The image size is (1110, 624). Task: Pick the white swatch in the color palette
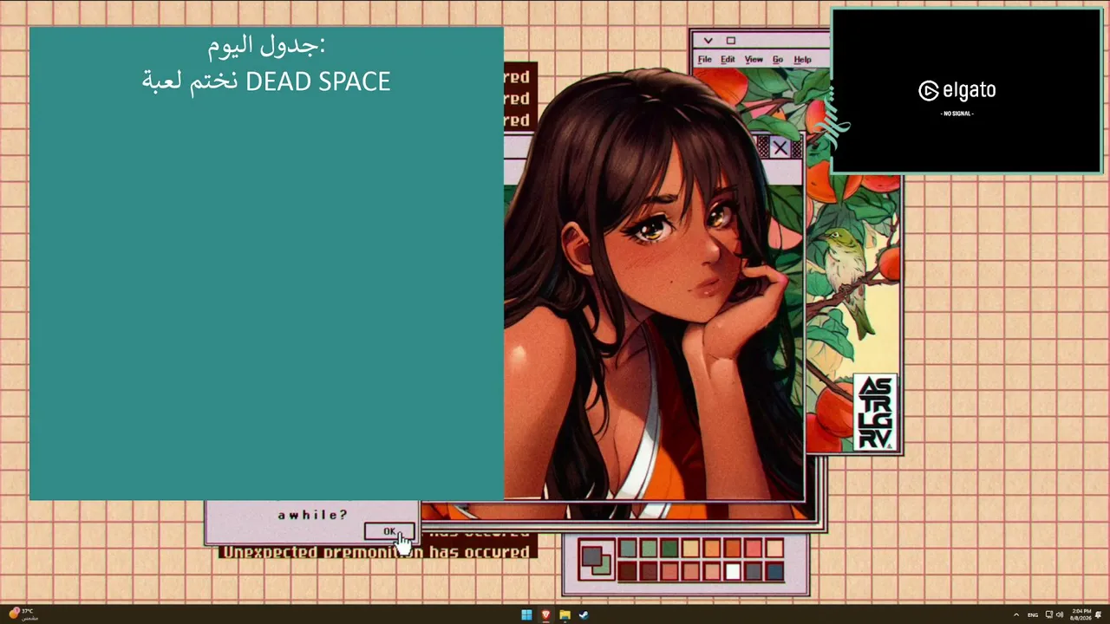pos(733,571)
